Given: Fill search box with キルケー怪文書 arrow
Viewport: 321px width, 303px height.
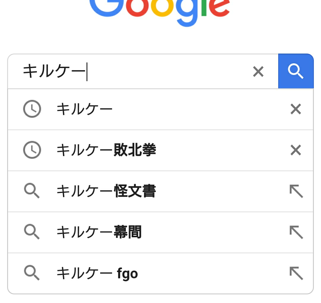Looking at the screenshot, I should tap(296, 191).
